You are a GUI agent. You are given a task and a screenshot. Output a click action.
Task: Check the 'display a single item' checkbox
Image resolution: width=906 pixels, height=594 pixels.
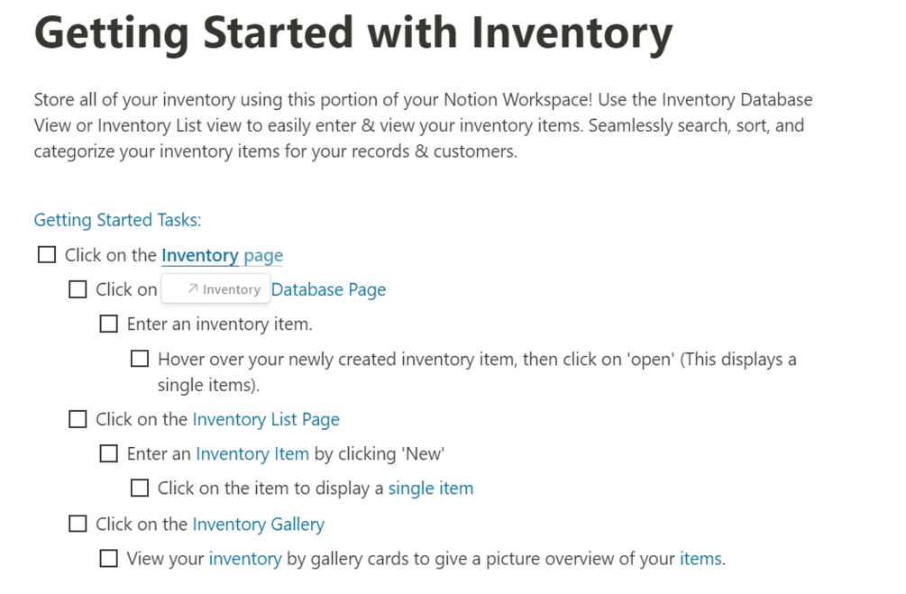[x=140, y=488]
